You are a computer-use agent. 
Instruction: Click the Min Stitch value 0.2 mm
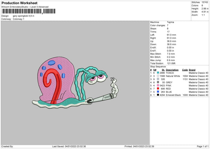171,57
